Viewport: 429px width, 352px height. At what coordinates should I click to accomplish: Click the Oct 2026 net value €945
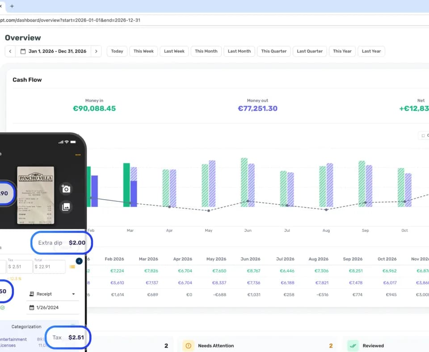tap(391, 295)
